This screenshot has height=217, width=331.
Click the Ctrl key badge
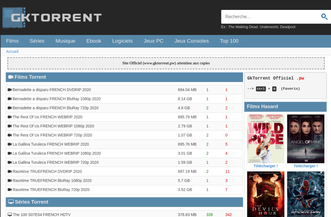261,89
